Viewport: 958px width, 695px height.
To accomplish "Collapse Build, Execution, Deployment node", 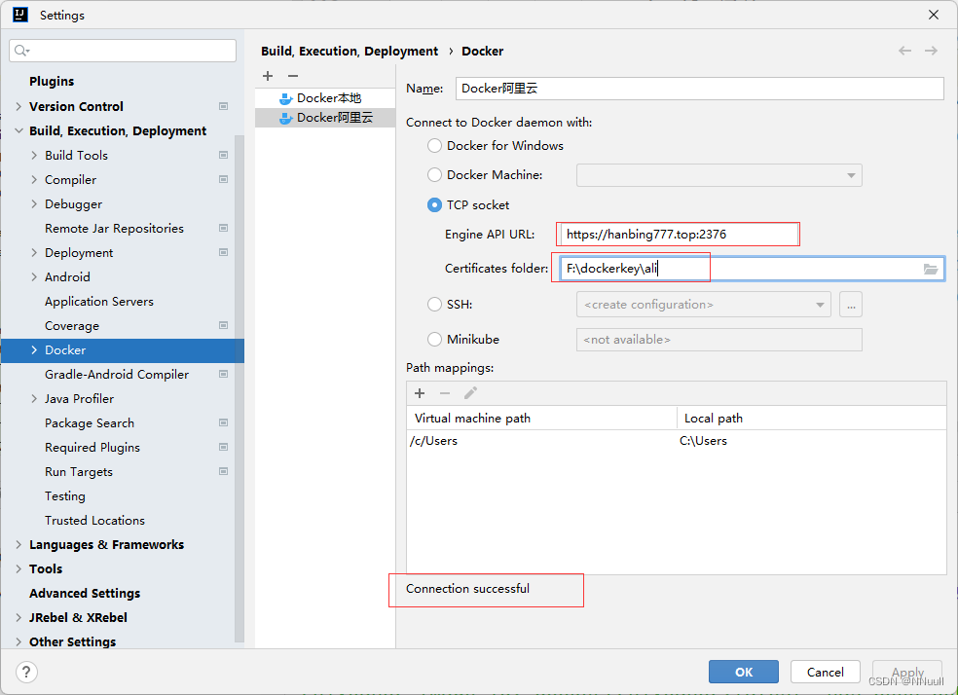I will coord(18,130).
